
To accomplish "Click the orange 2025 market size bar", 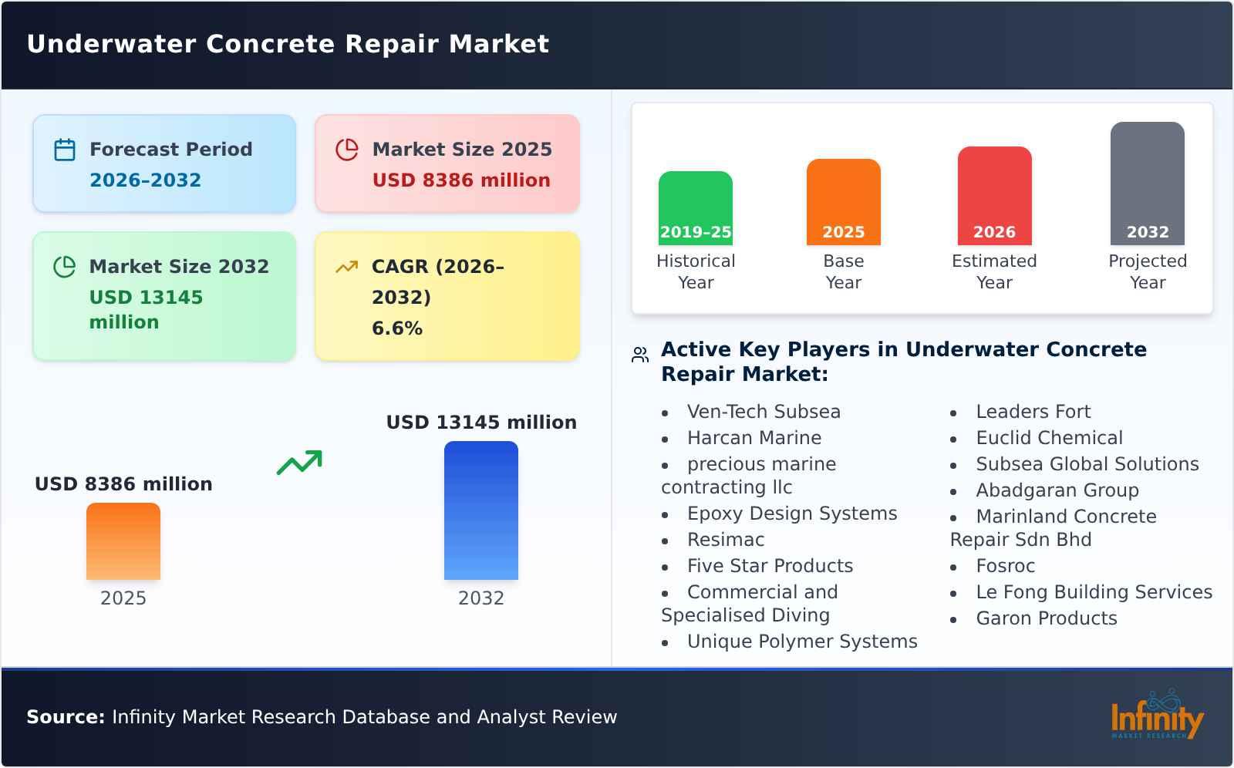I will pyautogui.click(x=123, y=541).
